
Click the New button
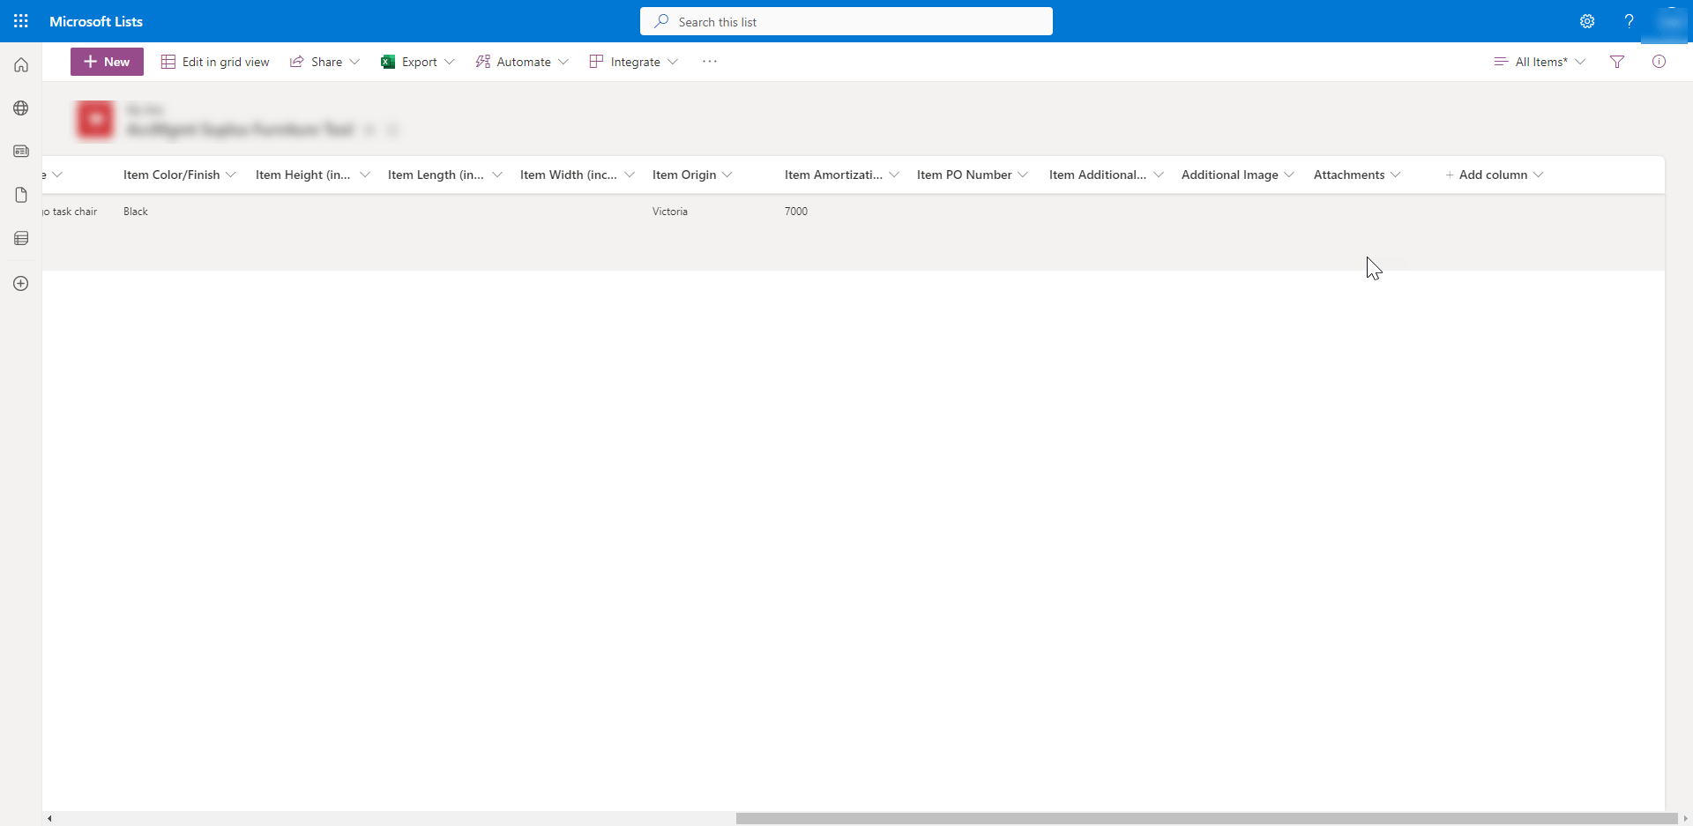[x=106, y=62]
